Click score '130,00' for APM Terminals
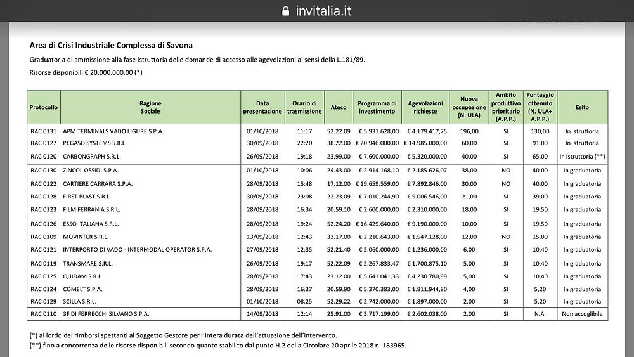 pos(540,131)
